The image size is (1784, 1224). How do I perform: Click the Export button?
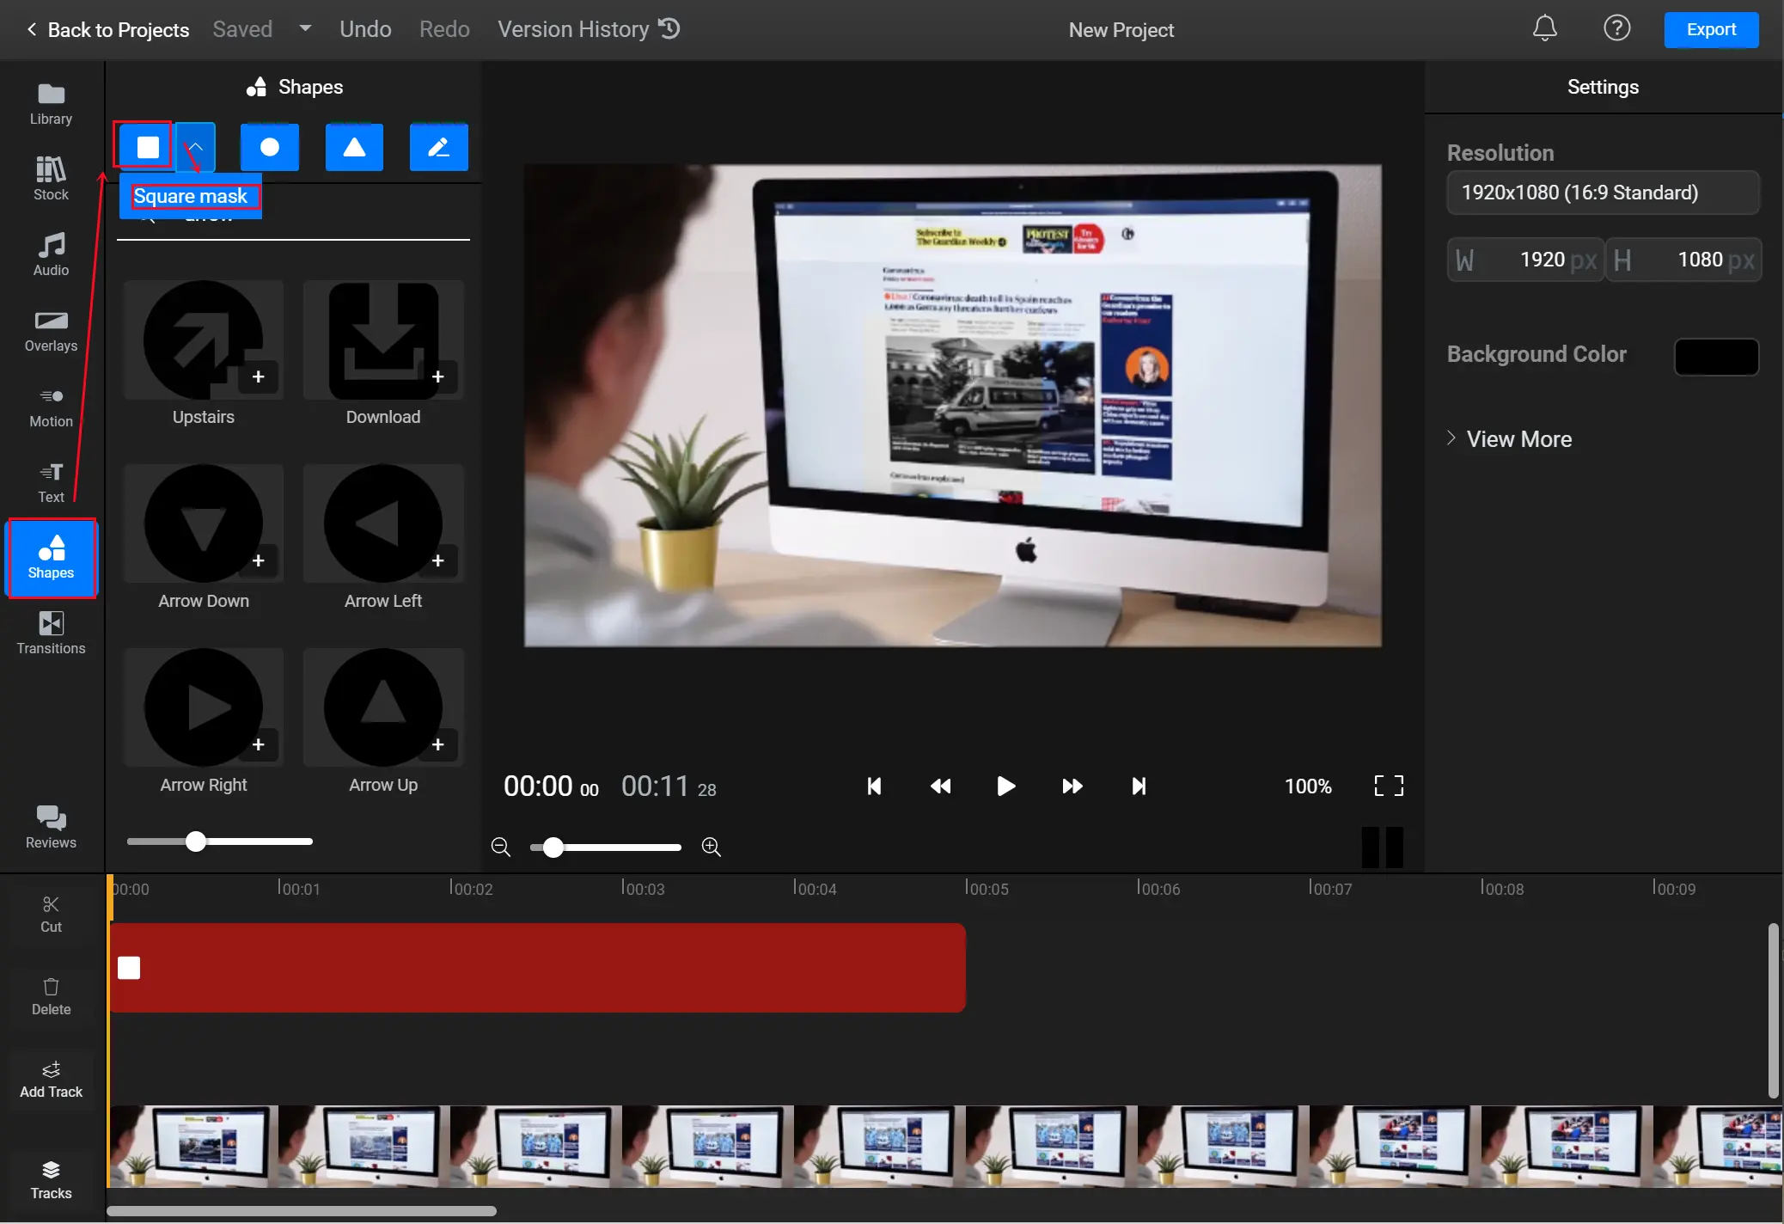click(x=1711, y=28)
